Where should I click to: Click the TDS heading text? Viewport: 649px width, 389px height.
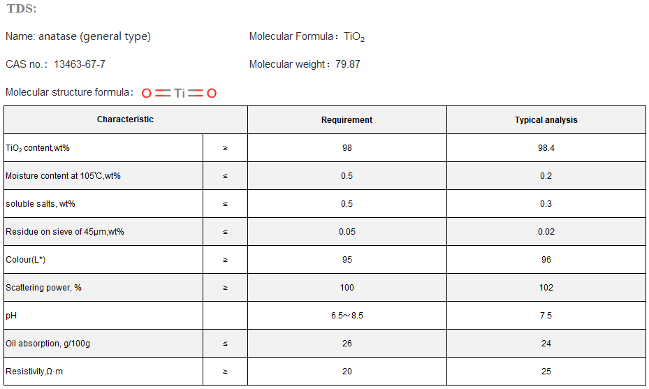point(22,9)
